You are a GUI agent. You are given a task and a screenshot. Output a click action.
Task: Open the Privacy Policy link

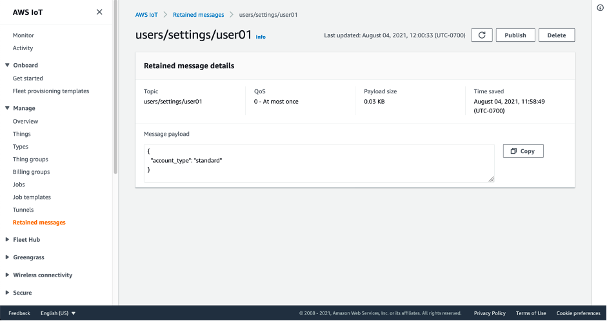coord(490,313)
